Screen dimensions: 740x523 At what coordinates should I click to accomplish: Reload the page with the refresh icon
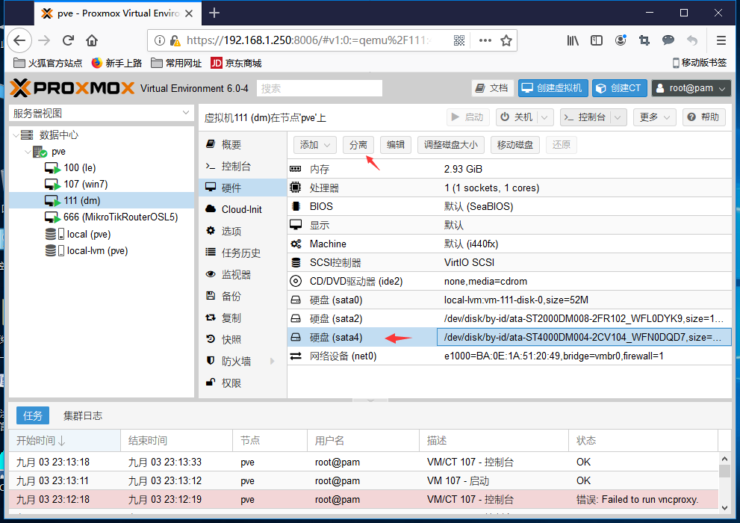[x=69, y=40]
